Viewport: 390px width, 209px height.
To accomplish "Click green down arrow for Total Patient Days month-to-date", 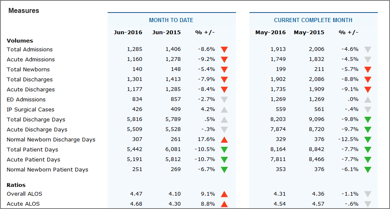I will click(224, 150).
